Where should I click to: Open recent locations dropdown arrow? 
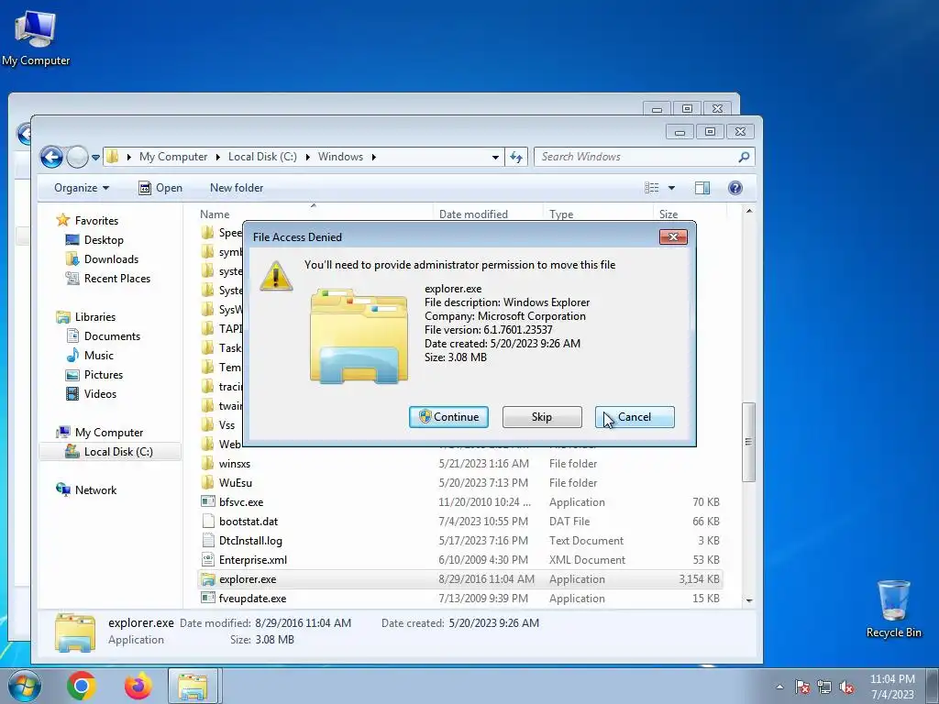[95, 158]
